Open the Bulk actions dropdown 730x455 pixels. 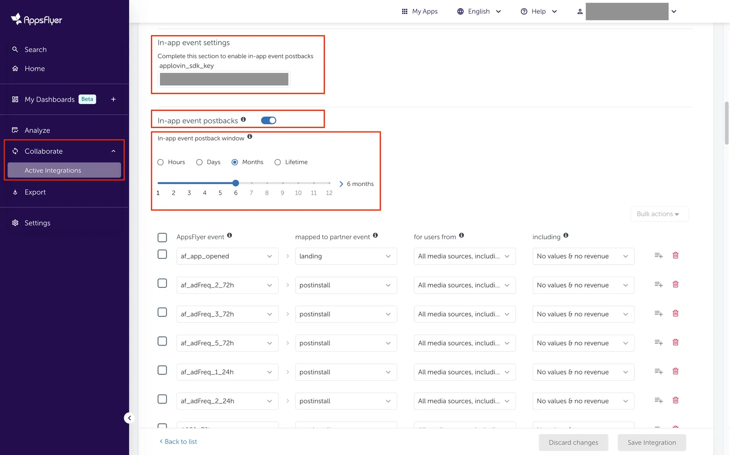click(x=659, y=214)
